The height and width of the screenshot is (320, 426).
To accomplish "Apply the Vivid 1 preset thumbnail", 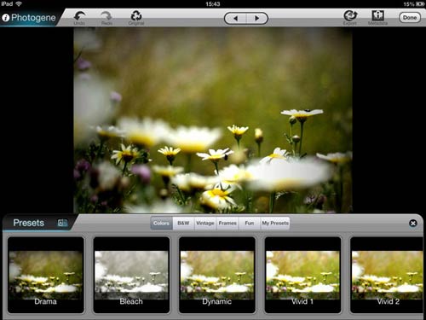I will 302,275.
